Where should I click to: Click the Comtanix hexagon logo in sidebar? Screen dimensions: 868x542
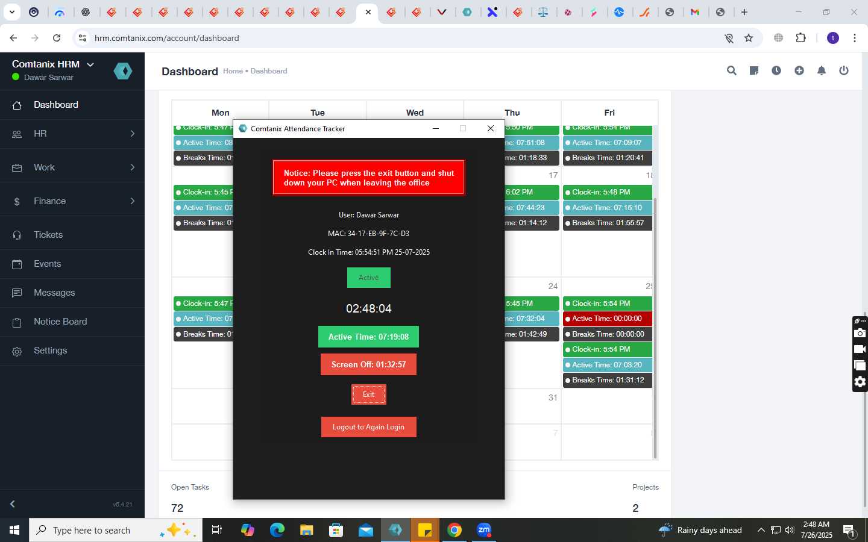coord(123,71)
